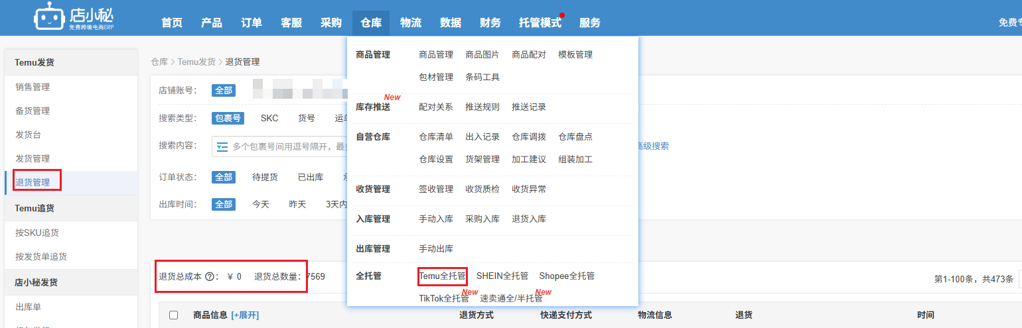This screenshot has width=1022, height=328.
Task: Open 首页 in top navigation
Action: [x=172, y=23]
